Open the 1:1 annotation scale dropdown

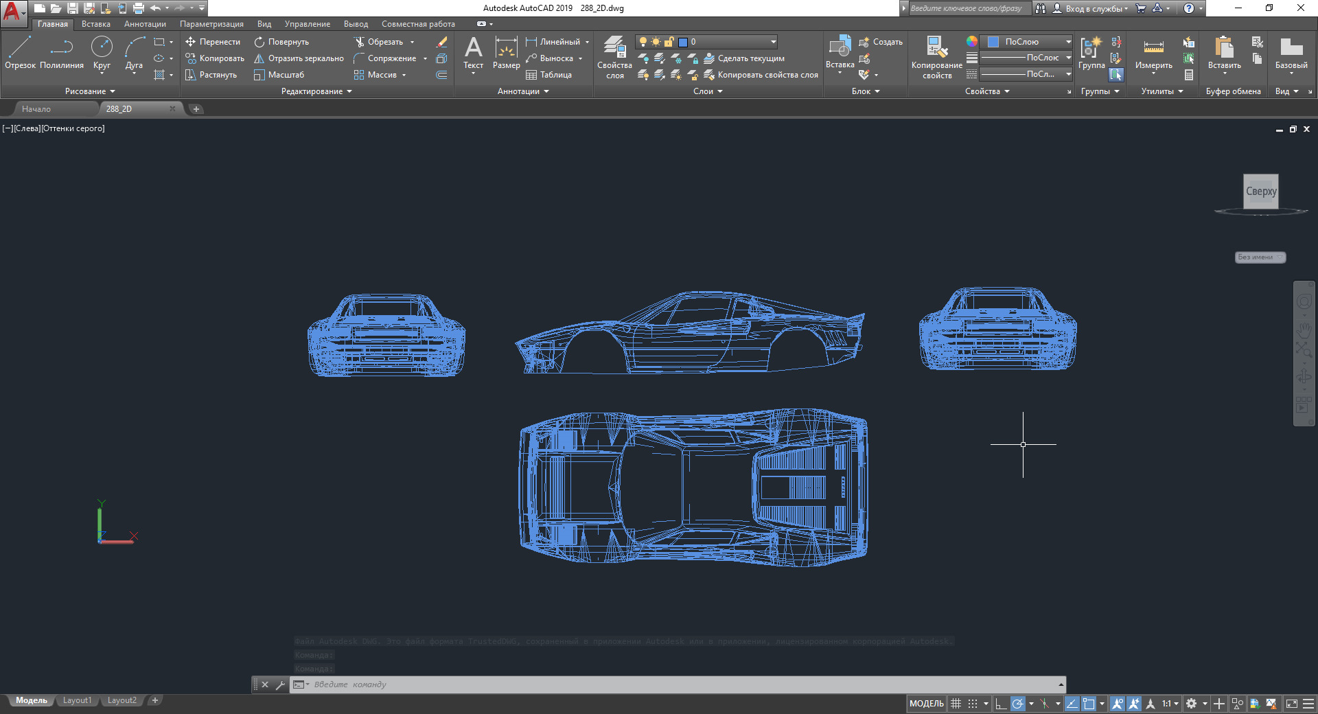pos(1170,704)
